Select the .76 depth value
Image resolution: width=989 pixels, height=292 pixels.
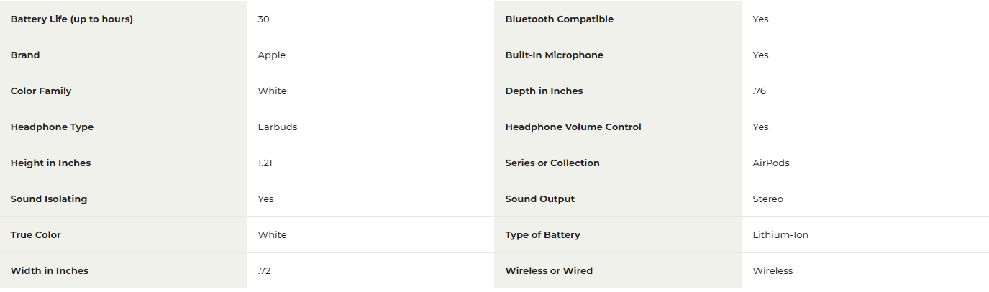click(760, 91)
